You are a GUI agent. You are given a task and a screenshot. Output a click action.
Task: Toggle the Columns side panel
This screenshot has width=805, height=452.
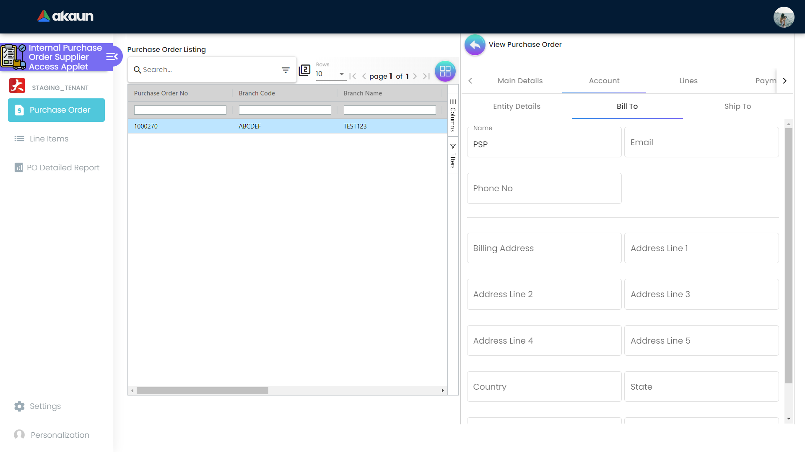click(453, 116)
